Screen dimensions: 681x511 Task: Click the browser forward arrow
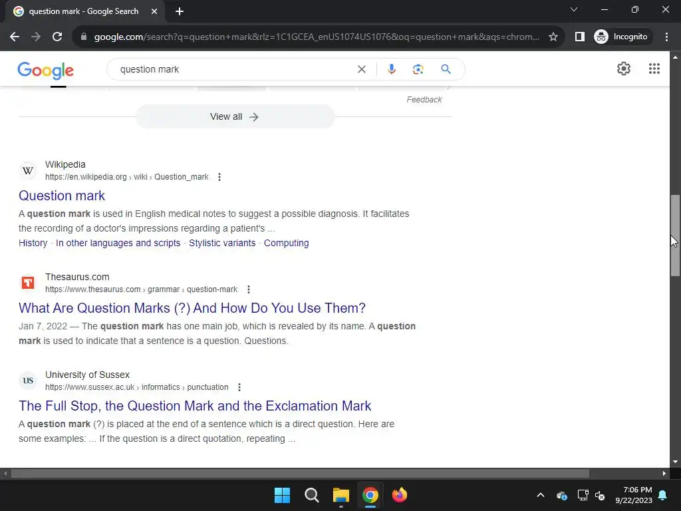coord(36,37)
